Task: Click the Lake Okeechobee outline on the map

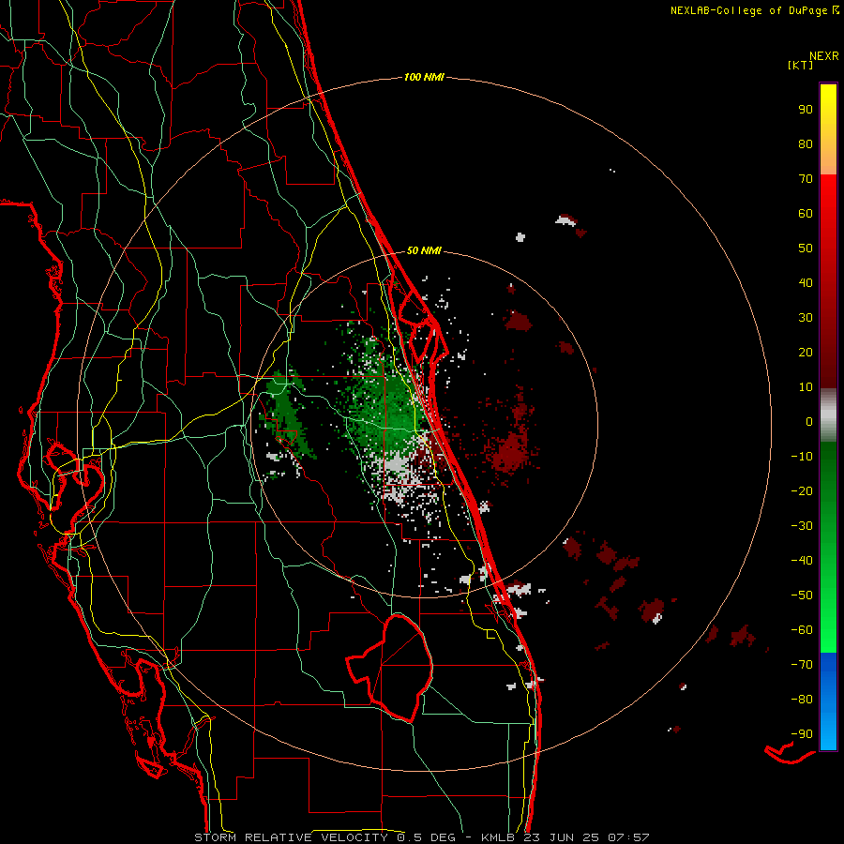Action: [390, 668]
